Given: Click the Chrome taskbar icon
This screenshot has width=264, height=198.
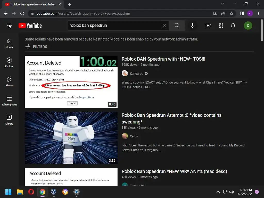Looking at the screenshot, I should point(43,192).
